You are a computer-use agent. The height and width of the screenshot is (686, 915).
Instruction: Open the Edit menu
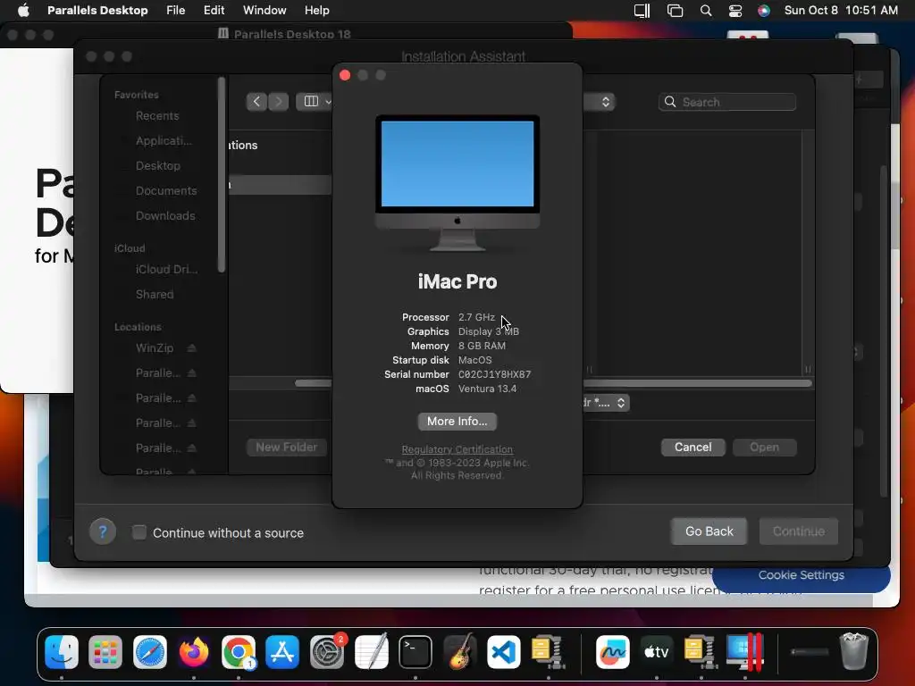point(214,10)
